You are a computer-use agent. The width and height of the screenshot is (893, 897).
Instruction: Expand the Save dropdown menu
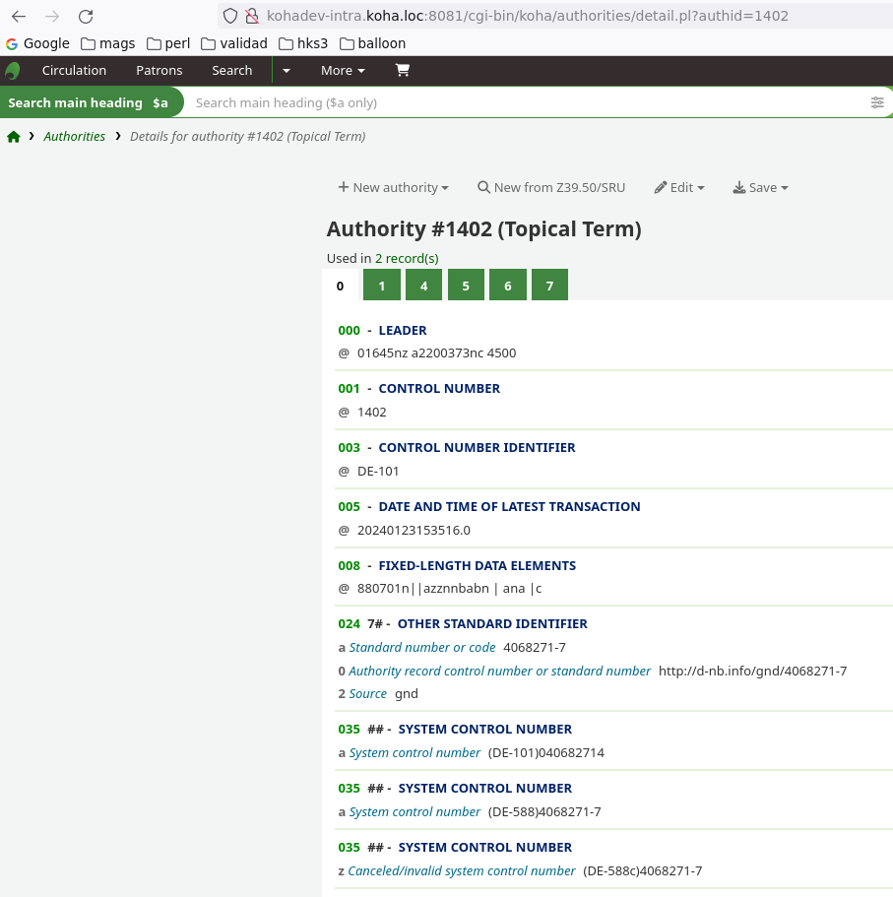point(760,188)
